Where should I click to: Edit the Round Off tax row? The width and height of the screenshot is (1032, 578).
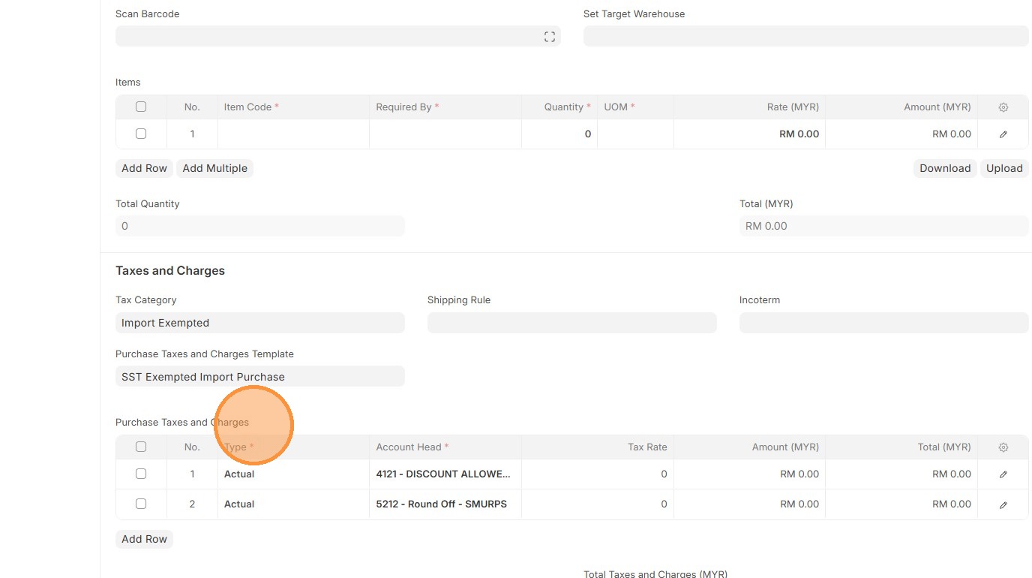(x=1003, y=504)
